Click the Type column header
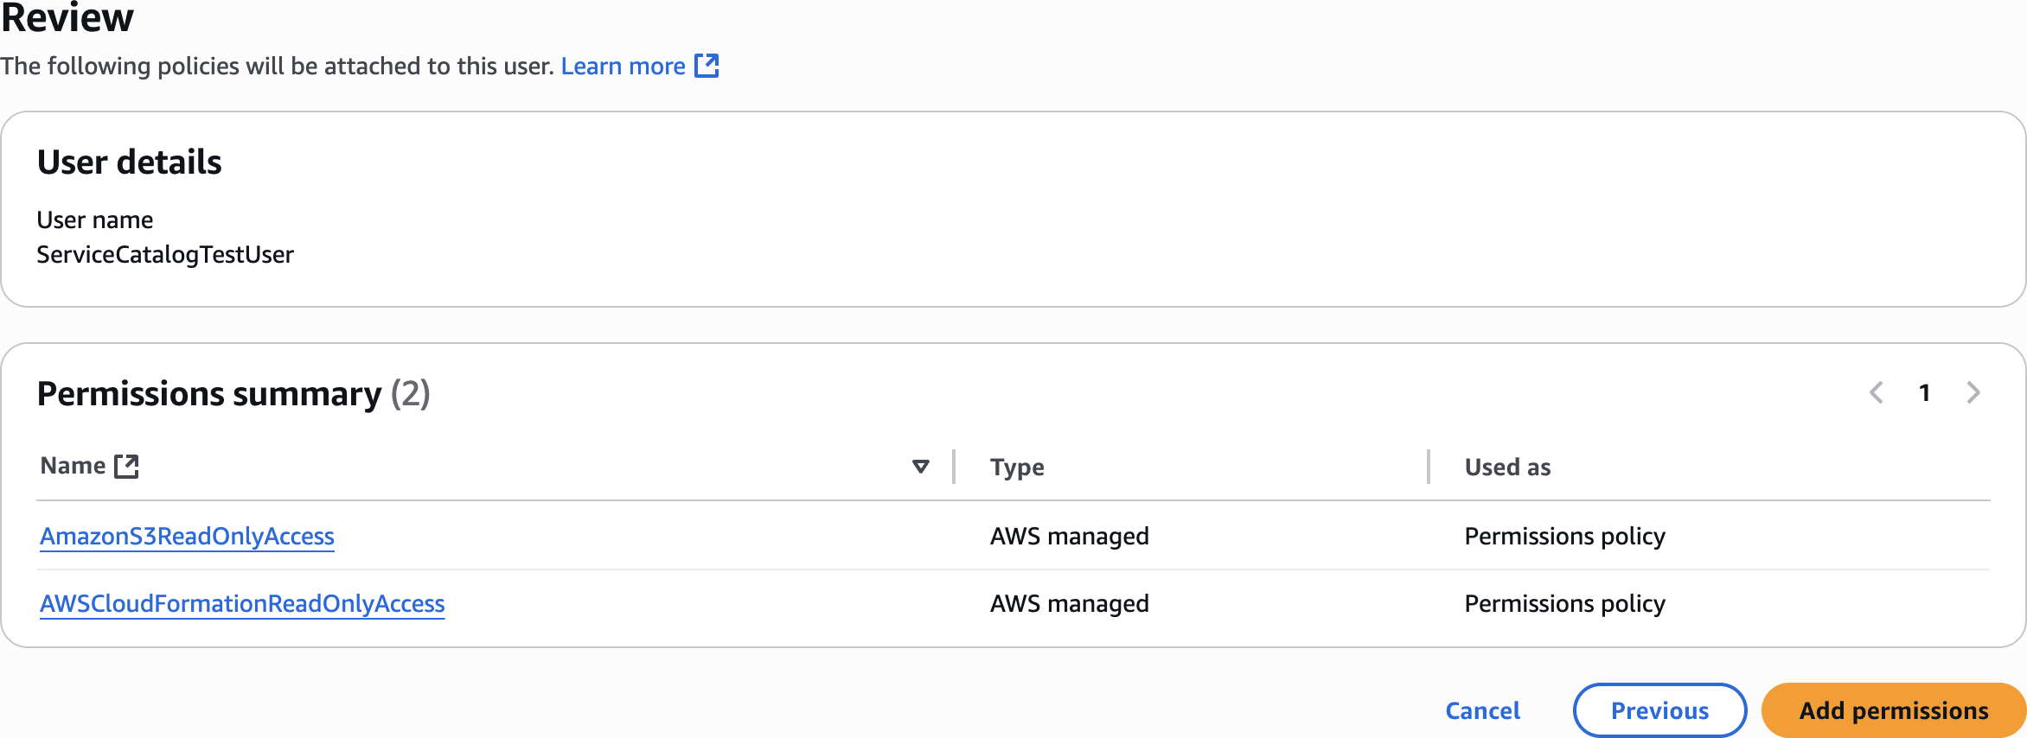The height and width of the screenshot is (738, 2027). (1017, 468)
